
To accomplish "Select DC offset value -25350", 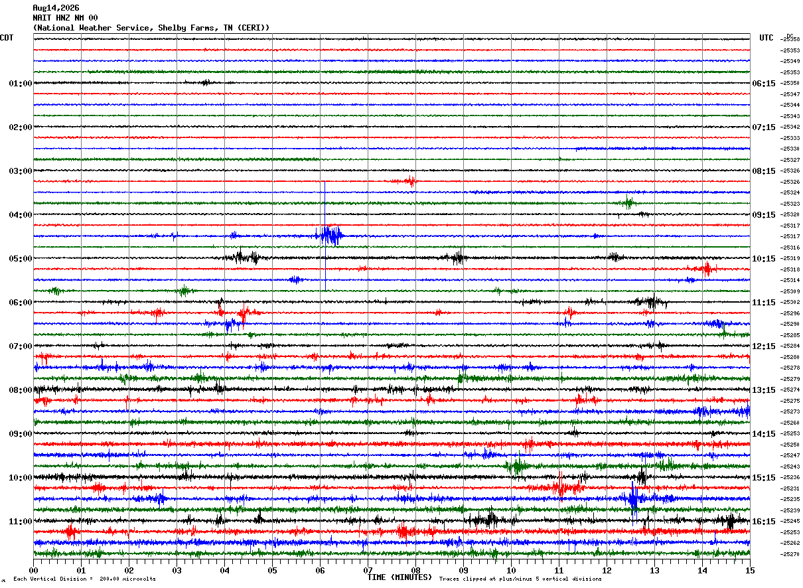I will (790, 84).
